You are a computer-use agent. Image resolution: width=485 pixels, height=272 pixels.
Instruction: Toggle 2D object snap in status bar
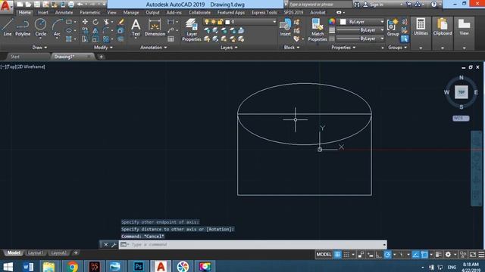pyautogui.click(x=424, y=255)
